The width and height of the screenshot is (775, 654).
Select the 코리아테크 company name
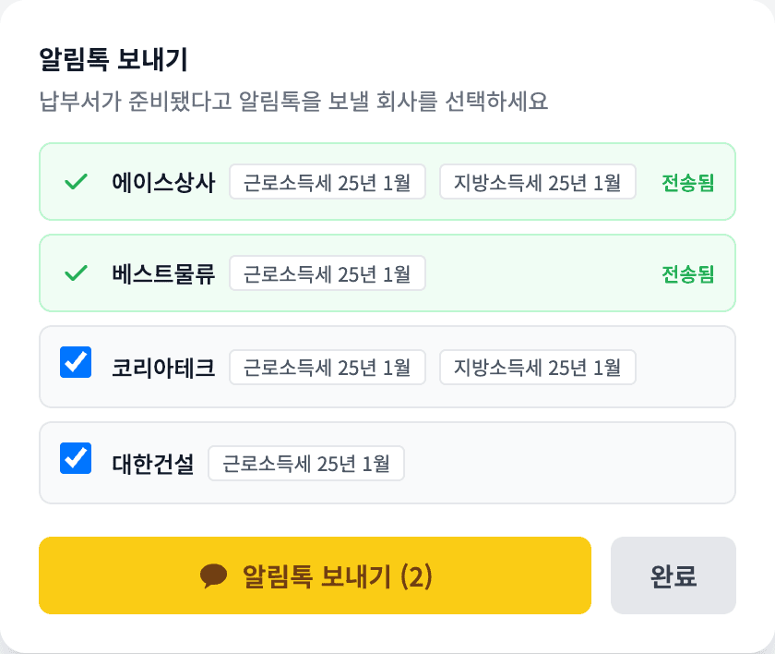click(163, 367)
